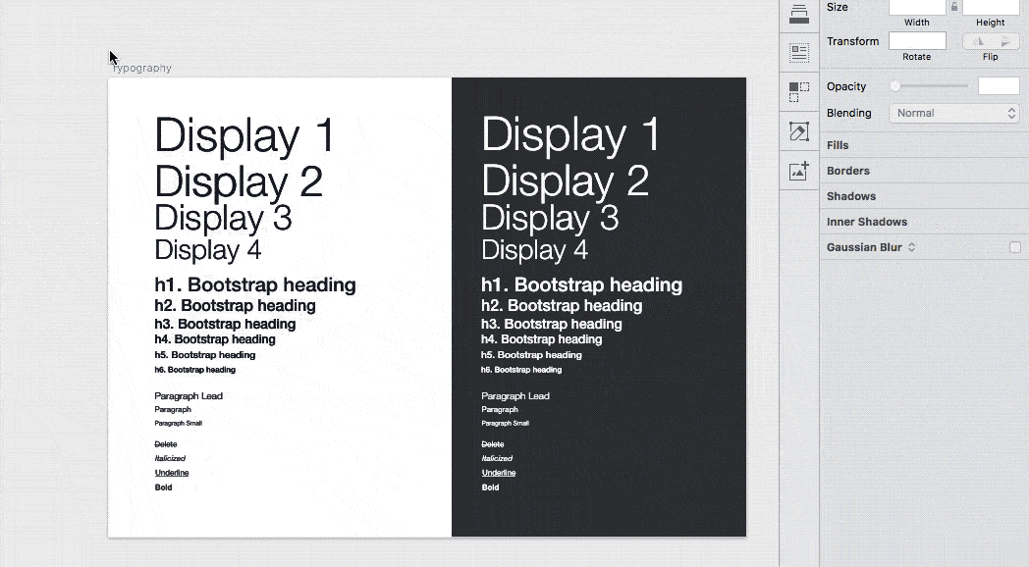1029x567 pixels.
Task: Select Paragraph Lead on white side
Action: (x=189, y=396)
